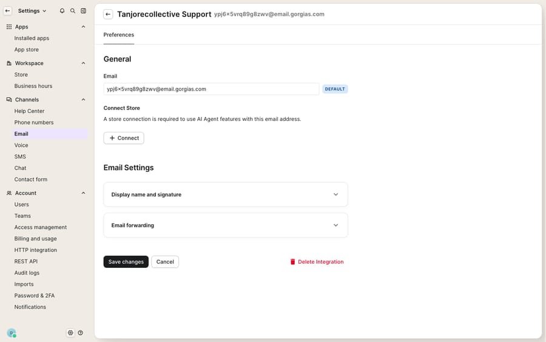This screenshot has height=342, width=546.
Task: Open the help question mark icon
Action: (x=81, y=333)
